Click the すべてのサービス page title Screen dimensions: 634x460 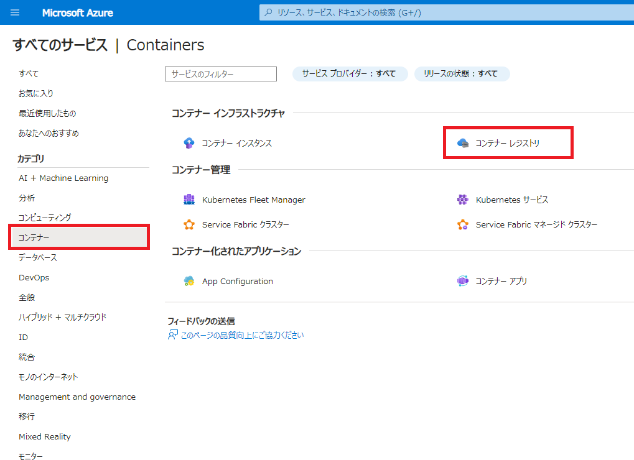[x=60, y=45]
